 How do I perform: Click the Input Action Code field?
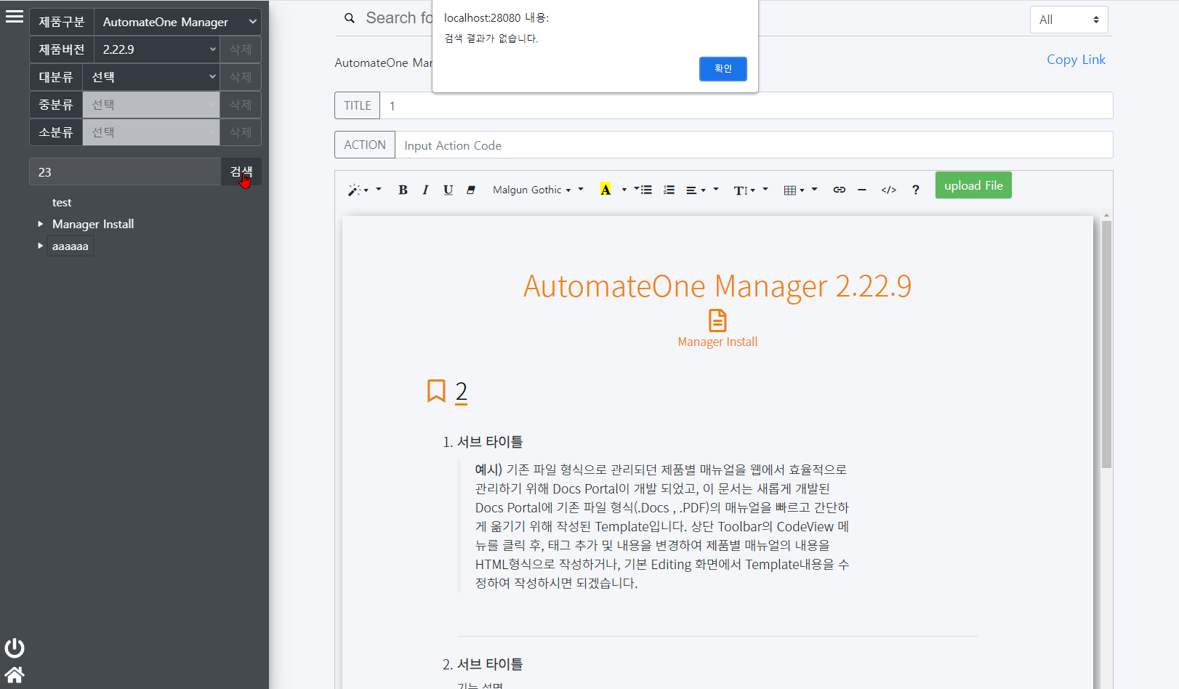[753, 145]
